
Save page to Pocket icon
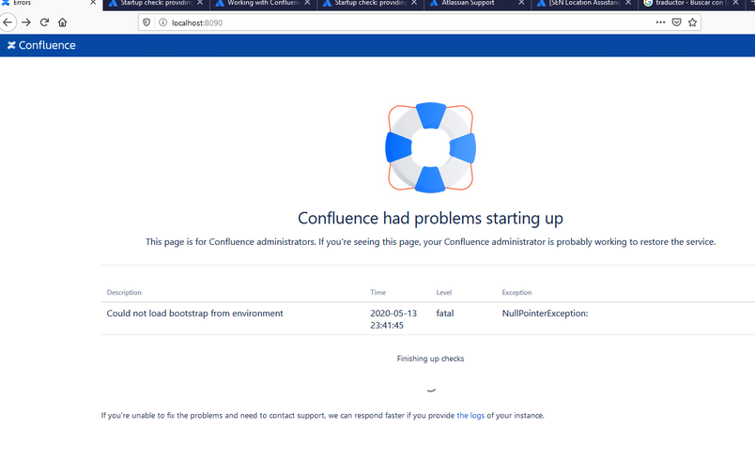[676, 23]
